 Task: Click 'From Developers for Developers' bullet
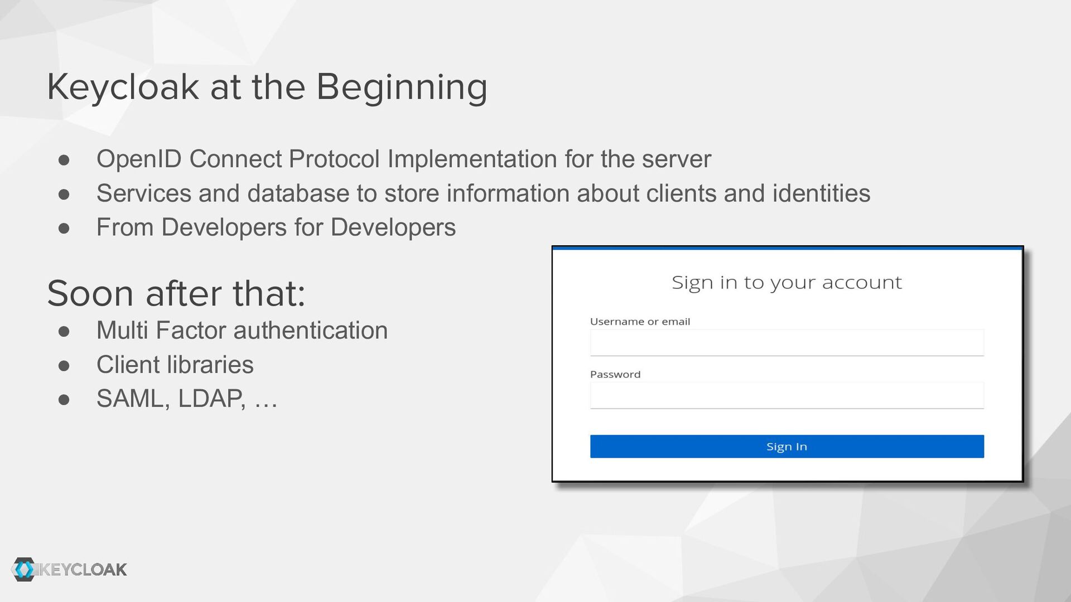(x=276, y=227)
